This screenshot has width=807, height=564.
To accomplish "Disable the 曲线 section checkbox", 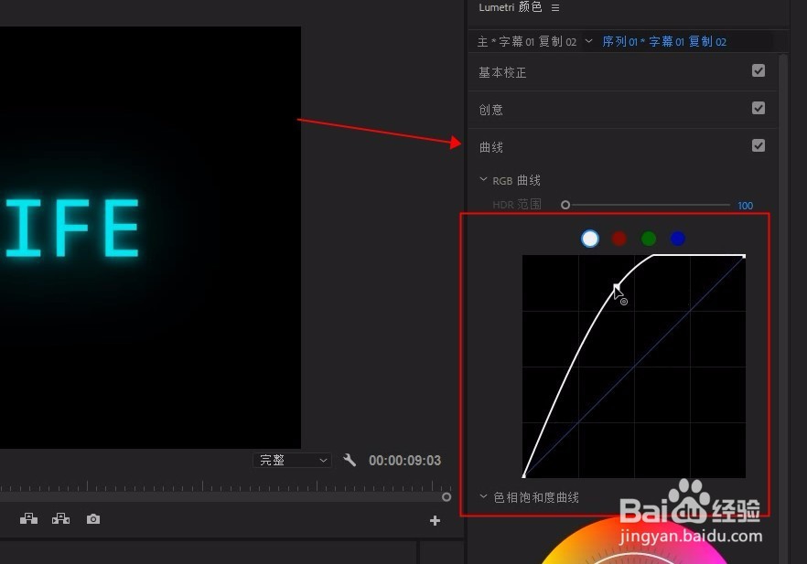I will (759, 144).
